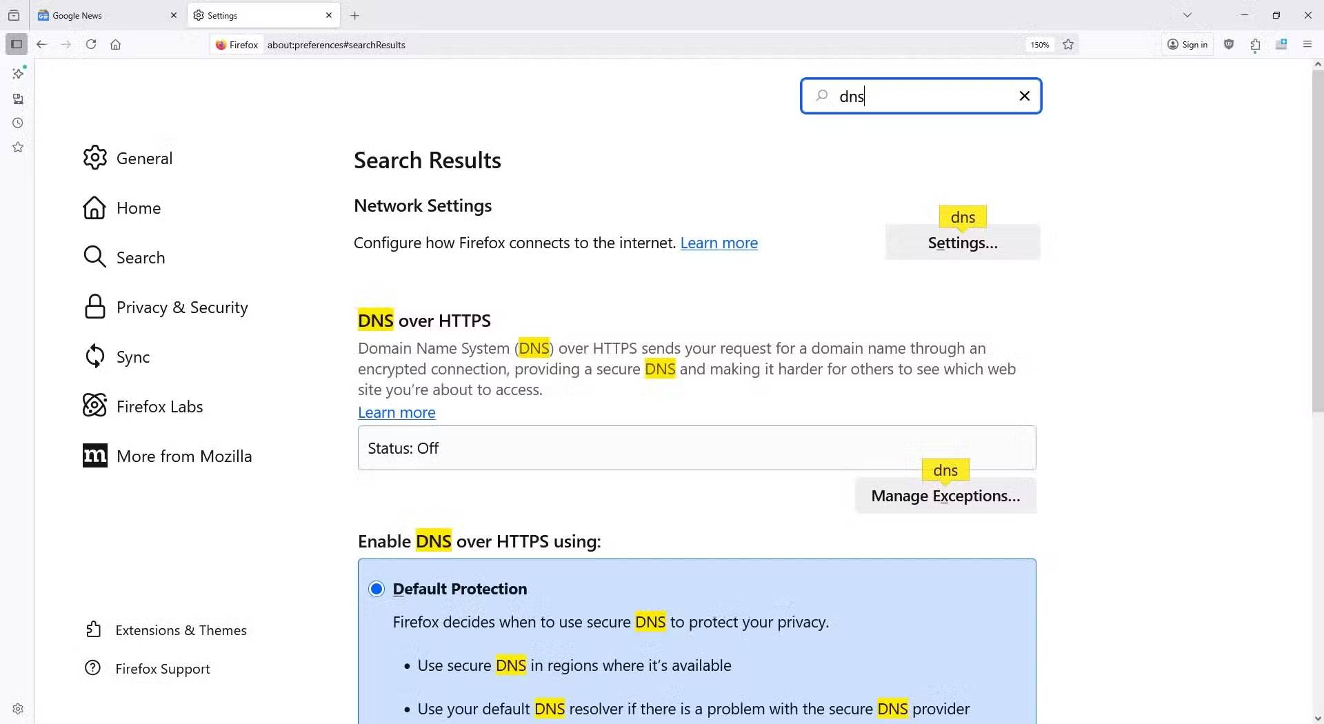This screenshot has height=724, width=1324.
Task: Open the synced tabs sidebar icon
Action: click(19, 99)
